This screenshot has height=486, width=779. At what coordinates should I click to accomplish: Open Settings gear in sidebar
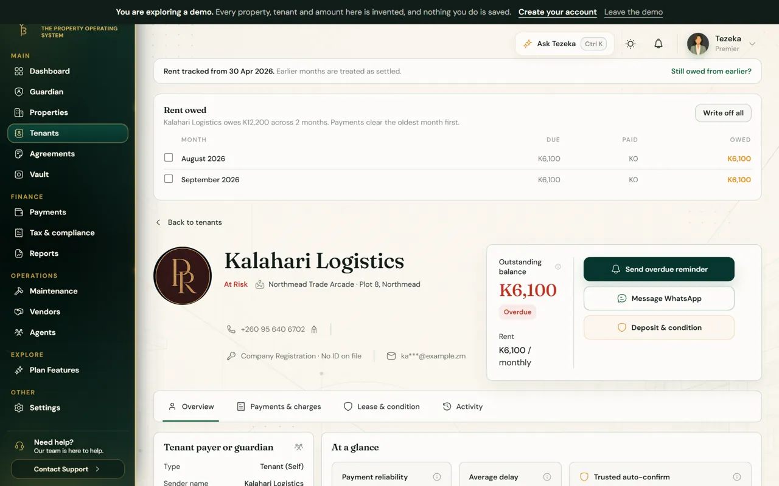point(19,408)
